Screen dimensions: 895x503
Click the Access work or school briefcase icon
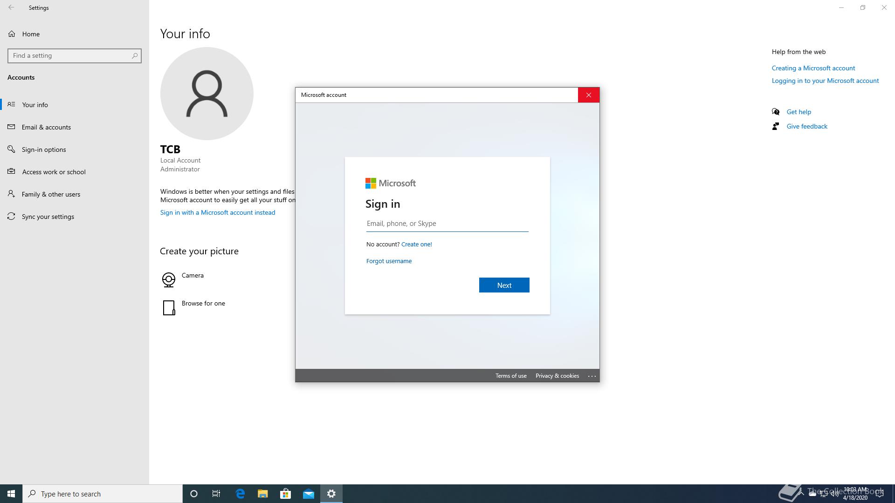coord(12,171)
